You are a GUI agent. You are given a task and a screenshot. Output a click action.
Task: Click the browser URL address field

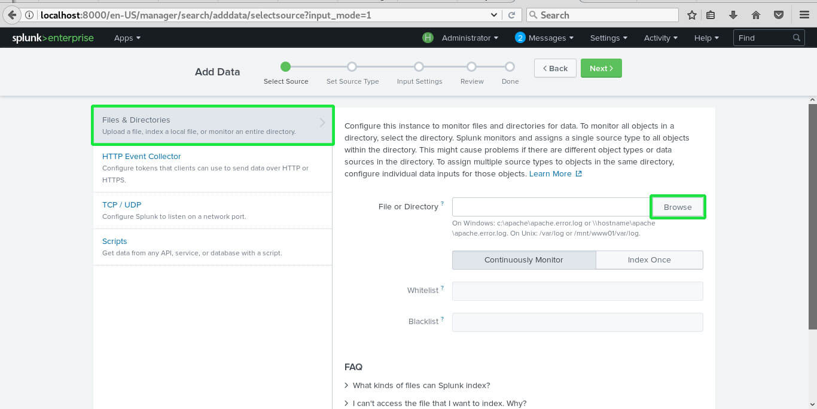coord(263,15)
